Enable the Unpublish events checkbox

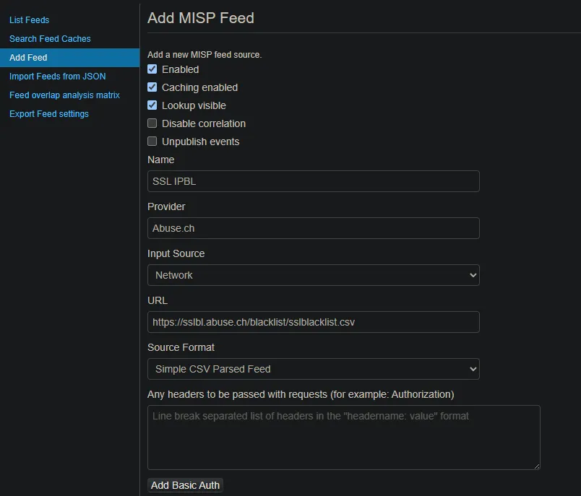pos(152,142)
